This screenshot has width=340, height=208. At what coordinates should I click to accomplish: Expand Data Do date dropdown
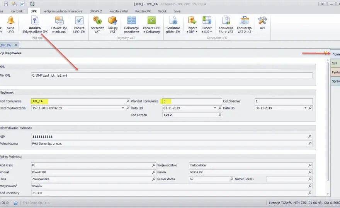[x=305, y=108]
